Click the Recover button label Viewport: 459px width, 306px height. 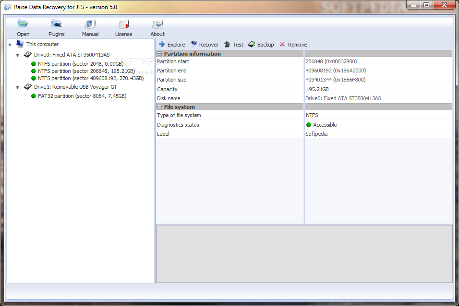[209, 45]
